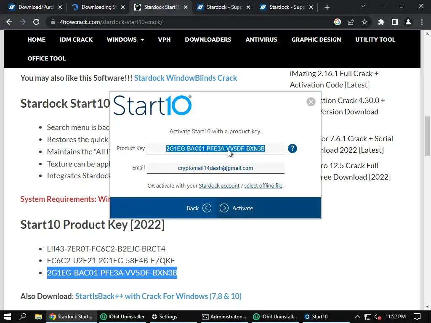The height and width of the screenshot is (323, 431).
Task: Click the page vertical scrollbar thumb
Action: [x=427, y=136]
